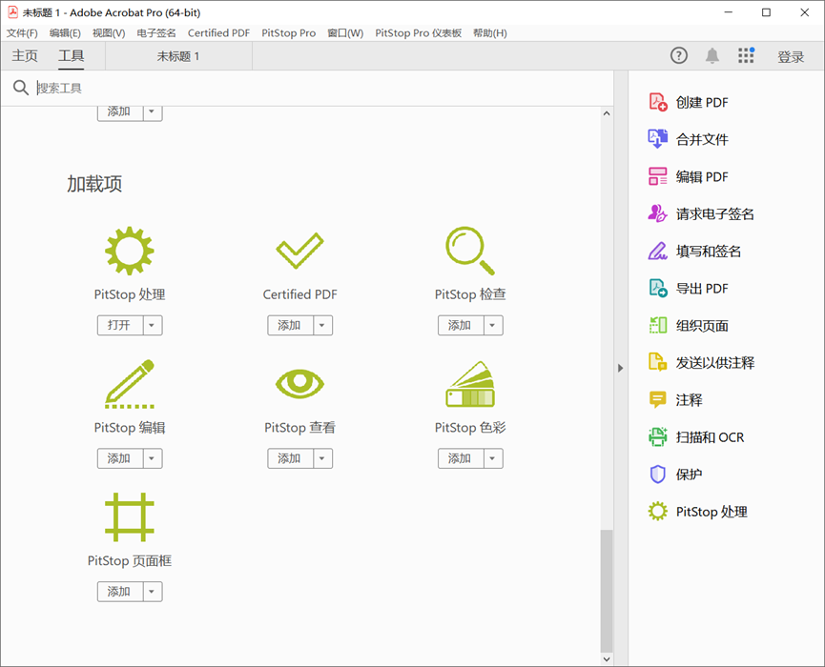Open the 视图(V) menu
Viewport: 825px width, 667px height.
[109, 33]
